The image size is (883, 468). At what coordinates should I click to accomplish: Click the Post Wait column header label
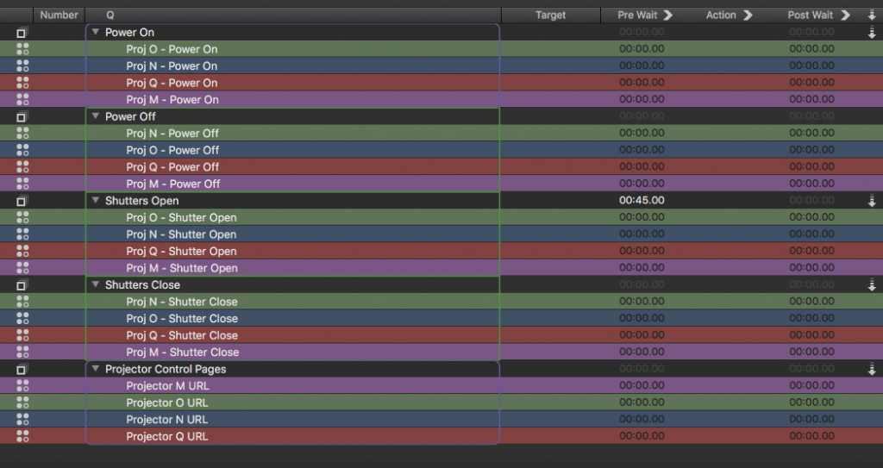point(811,16)
